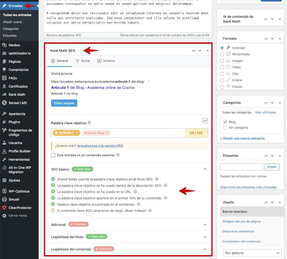Select the Todas las categorías tab
287x259 pixels.
pos(237,112)
